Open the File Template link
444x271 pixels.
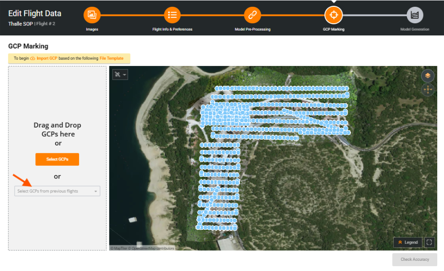point(111,58)
